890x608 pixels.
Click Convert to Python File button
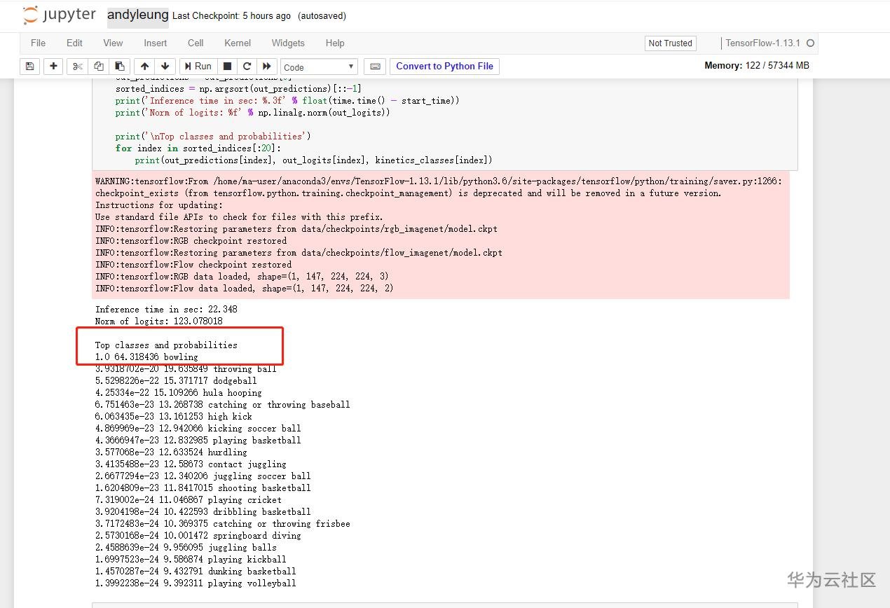coord(444,67)
